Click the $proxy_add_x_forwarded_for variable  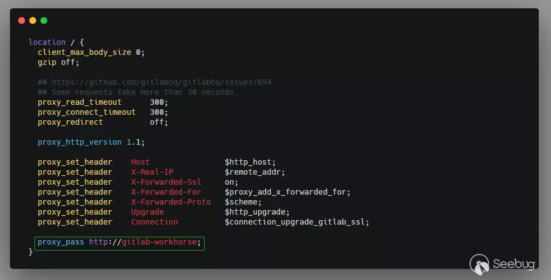coord(287,192)
